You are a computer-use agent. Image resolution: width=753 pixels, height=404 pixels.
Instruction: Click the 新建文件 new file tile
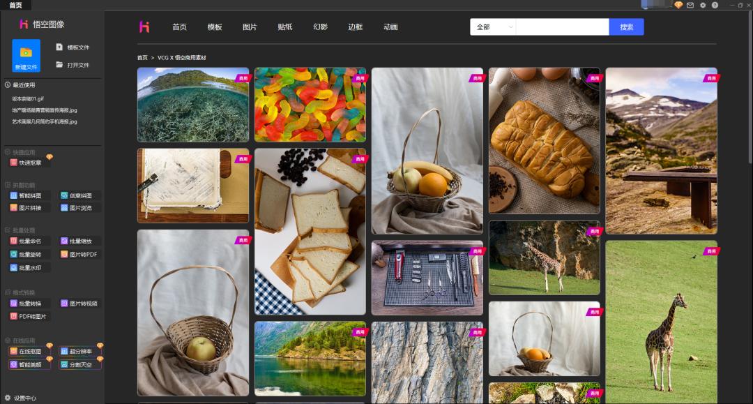pyautogui.click(x=26, y=56)
